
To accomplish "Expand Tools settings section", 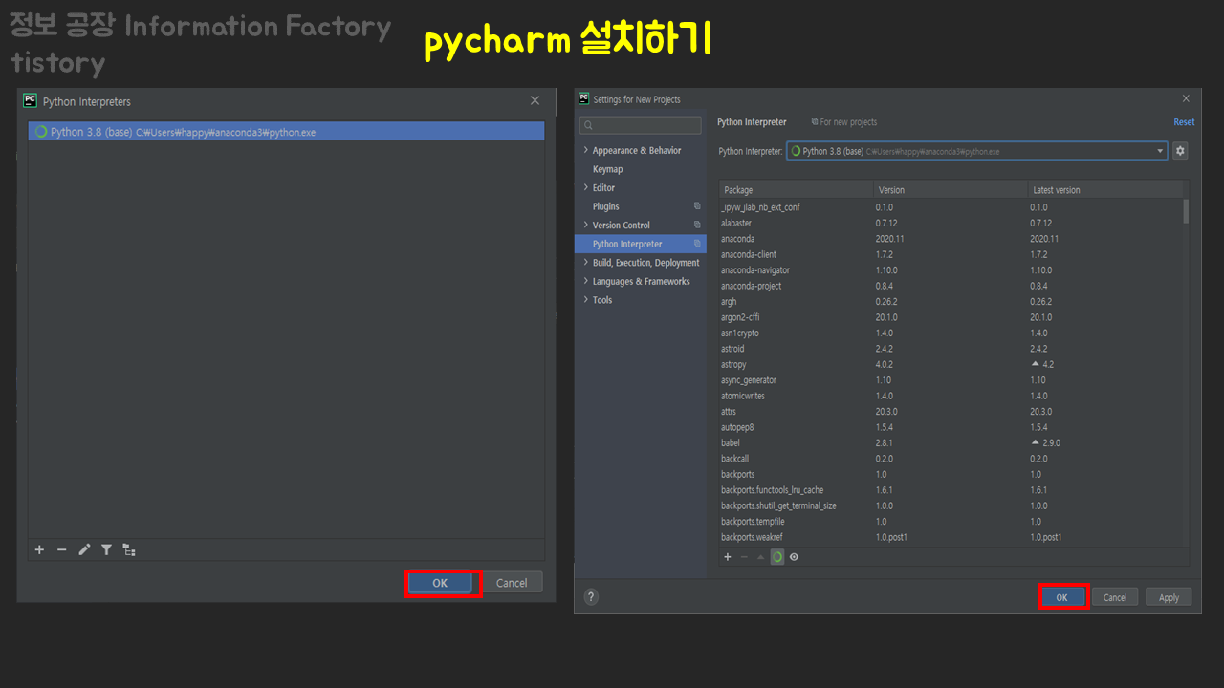I will coord(586,299).
